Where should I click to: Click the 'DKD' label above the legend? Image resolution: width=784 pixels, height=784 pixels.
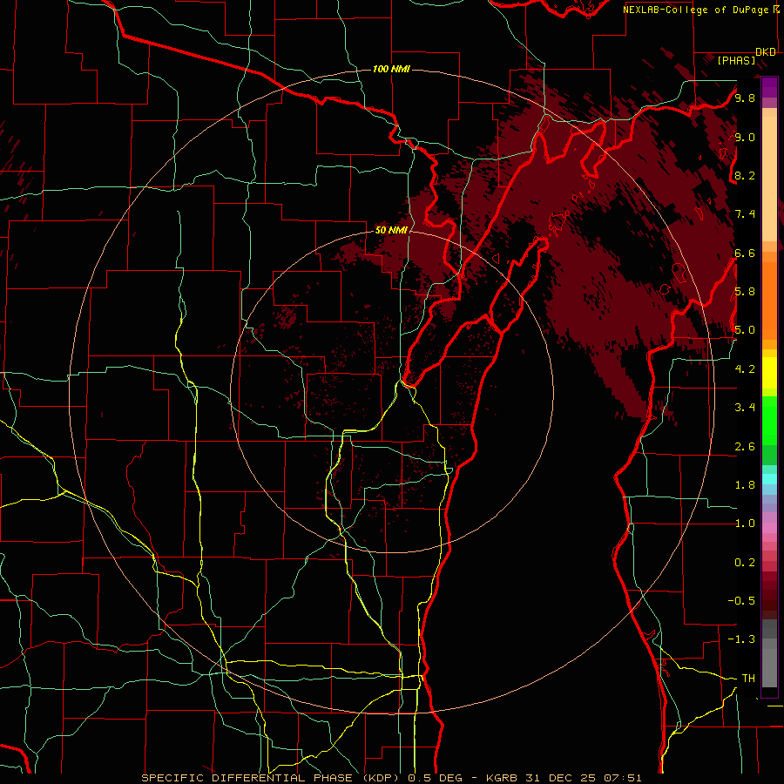[766, 52]
